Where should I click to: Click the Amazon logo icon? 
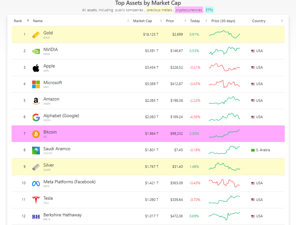[36, 101]
